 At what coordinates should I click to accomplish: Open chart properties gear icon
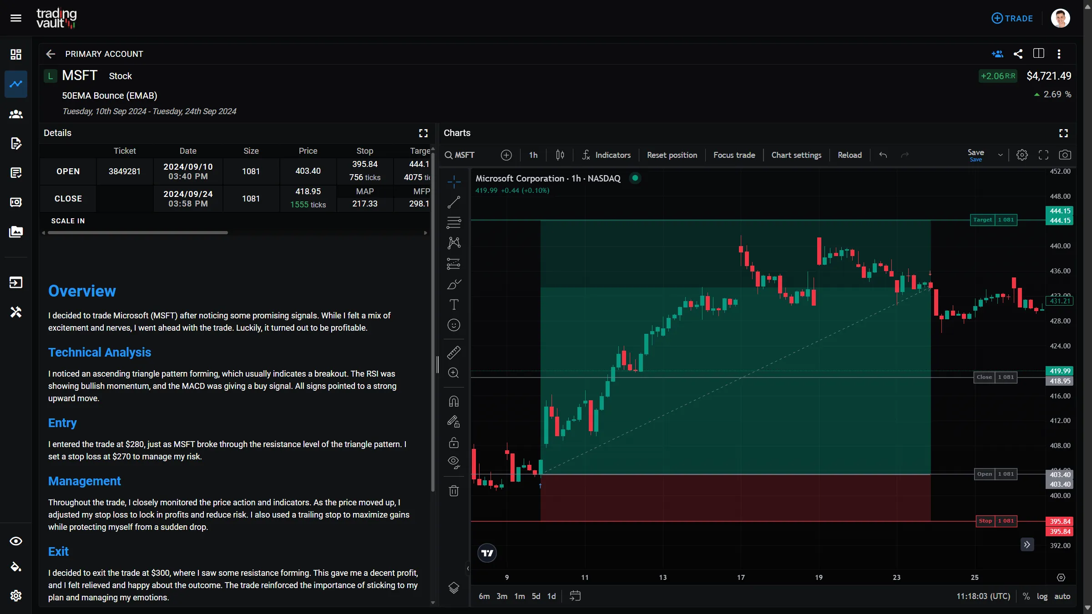click(x=1022, y=156)
